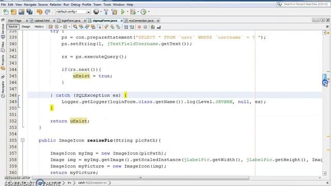Open the magnifier search-category dropdown in the search box
Image resolution: width=331 pixels, height=186 pixels.
pos(279,4)
